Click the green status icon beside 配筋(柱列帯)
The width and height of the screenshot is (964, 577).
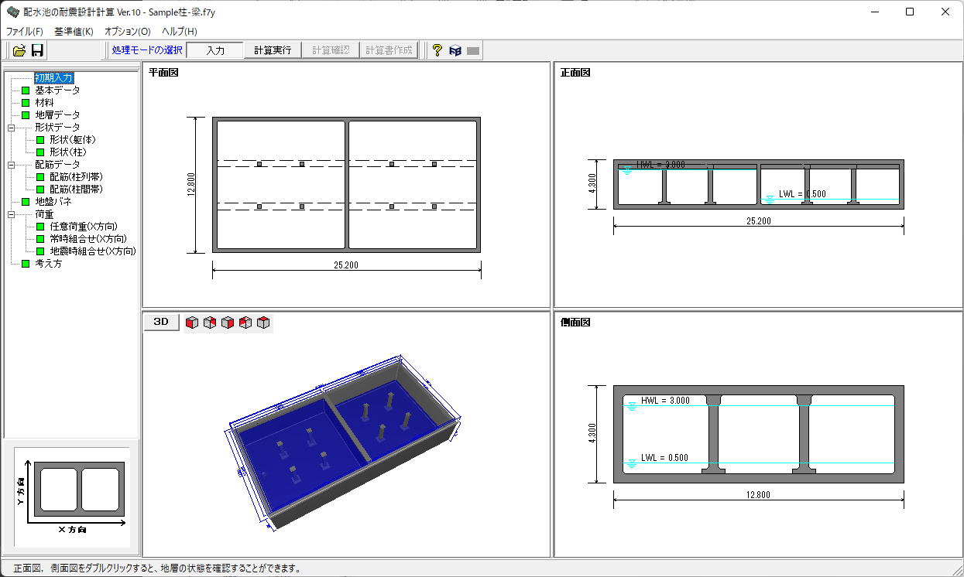tap(40, 177)
